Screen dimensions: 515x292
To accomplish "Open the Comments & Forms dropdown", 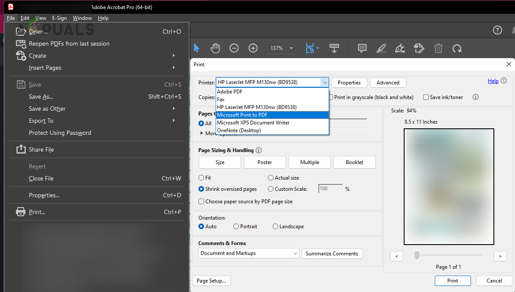I will tap(248, 253).
